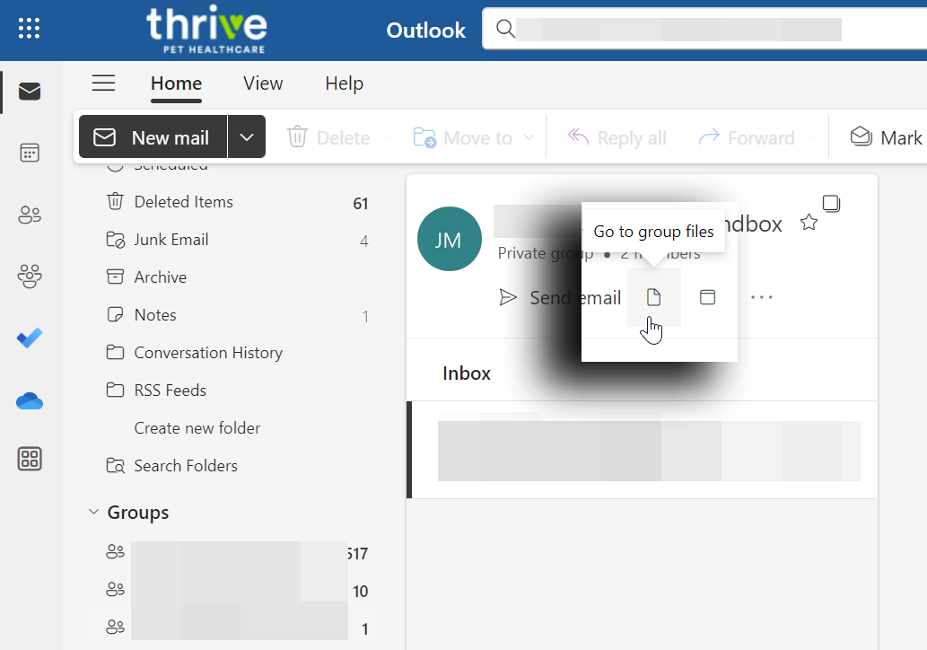Screen dimensions: 927x650
Task: Open the group calendar icon
Action: 707,297
